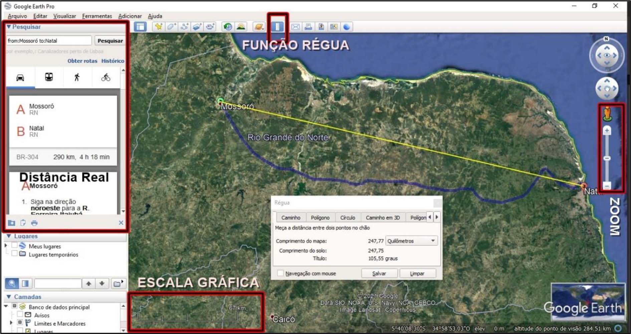The width and height of the screenshot is (631, 334).
Task: Collapse the Lugares panel
Action: [9, 236]
